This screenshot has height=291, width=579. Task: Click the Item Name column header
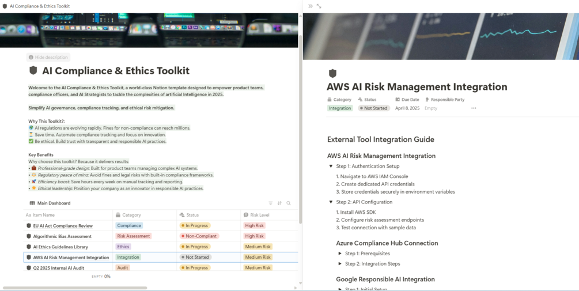coord(68,215)
